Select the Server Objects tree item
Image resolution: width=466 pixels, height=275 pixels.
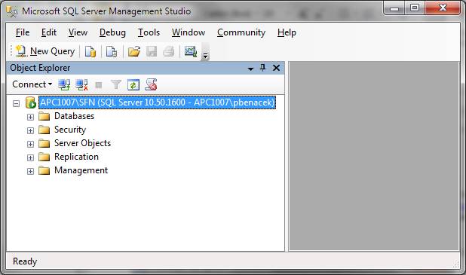[82, 143]
